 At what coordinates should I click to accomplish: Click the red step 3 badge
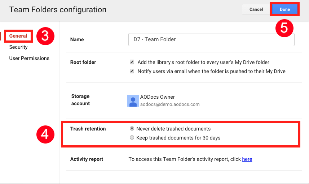pos(45,36)
